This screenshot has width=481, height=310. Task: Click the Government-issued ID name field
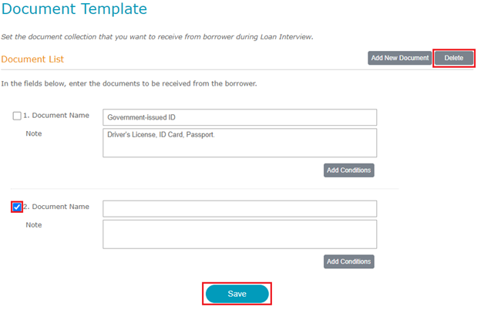coord(239,117)
